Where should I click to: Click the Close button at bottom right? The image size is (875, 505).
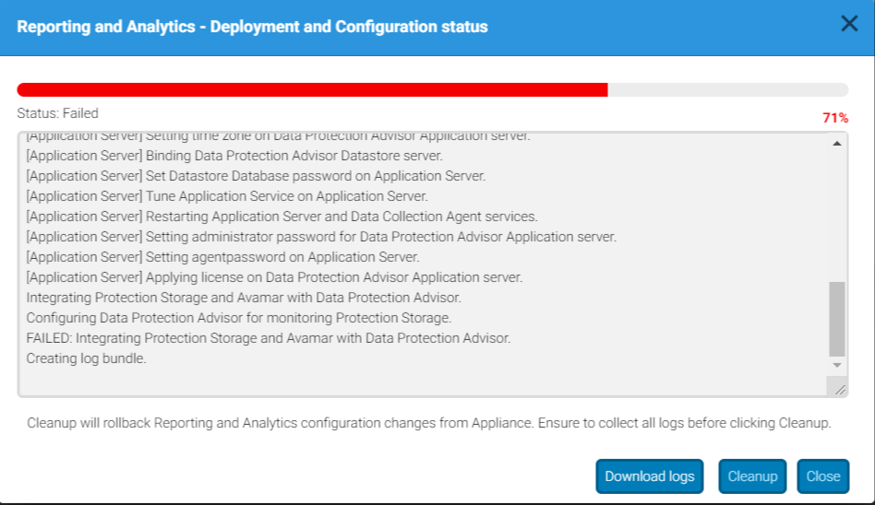pyautogui.click(x=822, y=476)
